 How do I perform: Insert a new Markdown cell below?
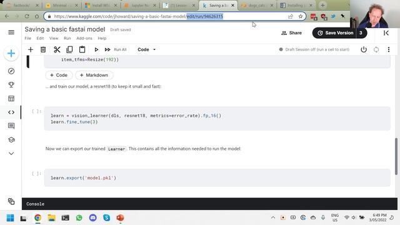point(94,75)
